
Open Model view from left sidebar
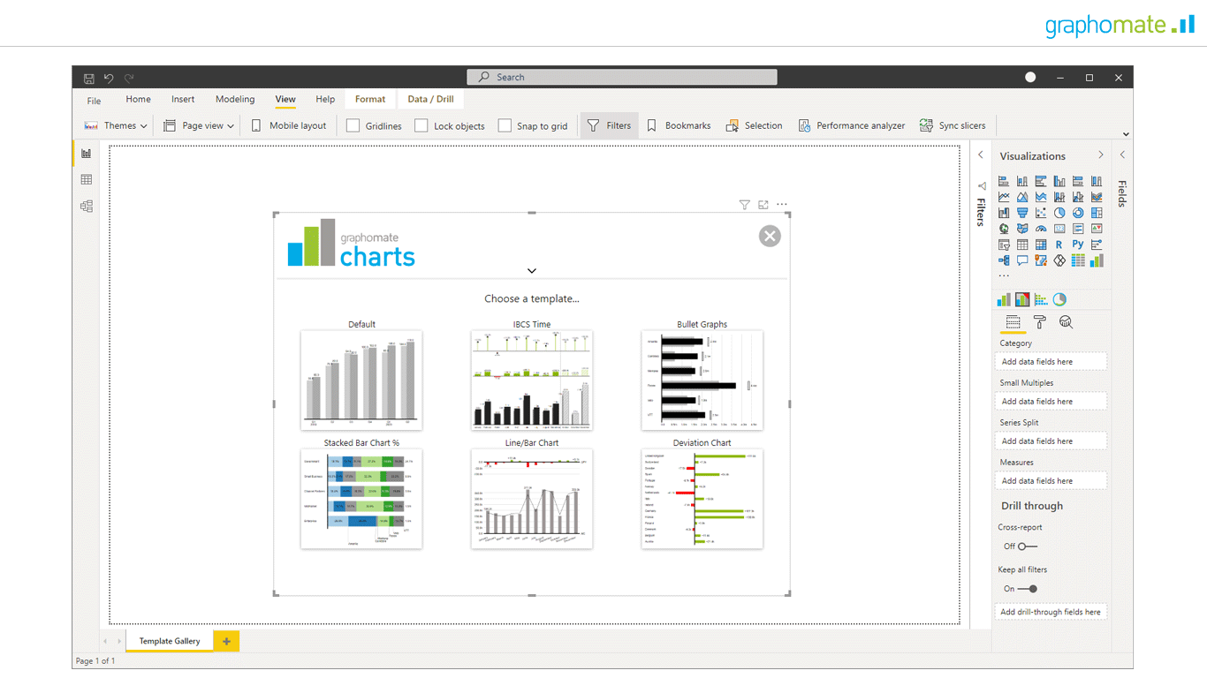tap(86, 207)
